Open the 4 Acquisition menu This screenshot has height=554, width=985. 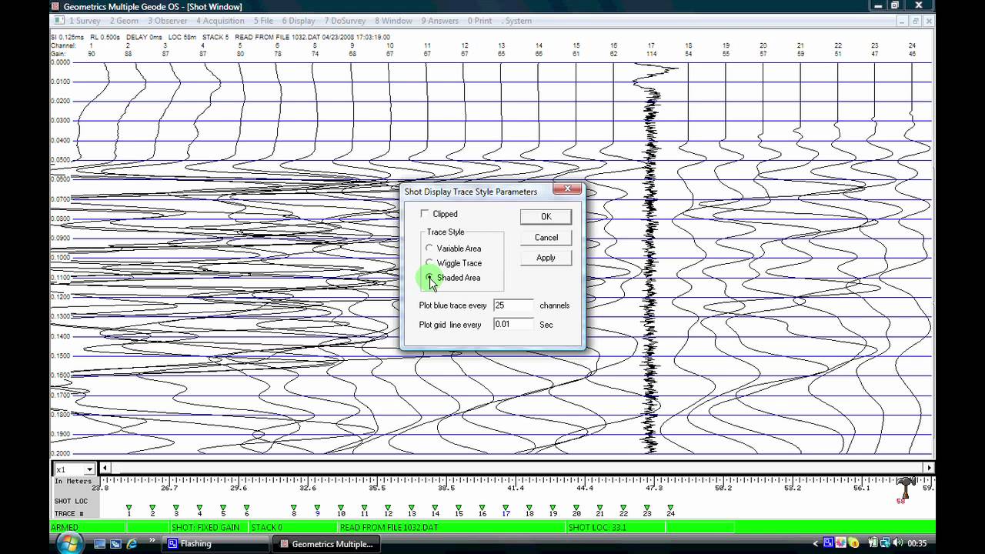220,21
